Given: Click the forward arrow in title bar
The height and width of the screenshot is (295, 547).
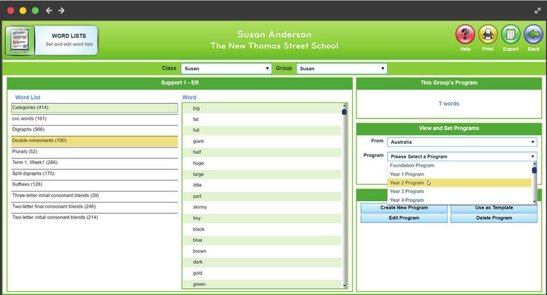Looking at the screenshot, I should point(61,10).
